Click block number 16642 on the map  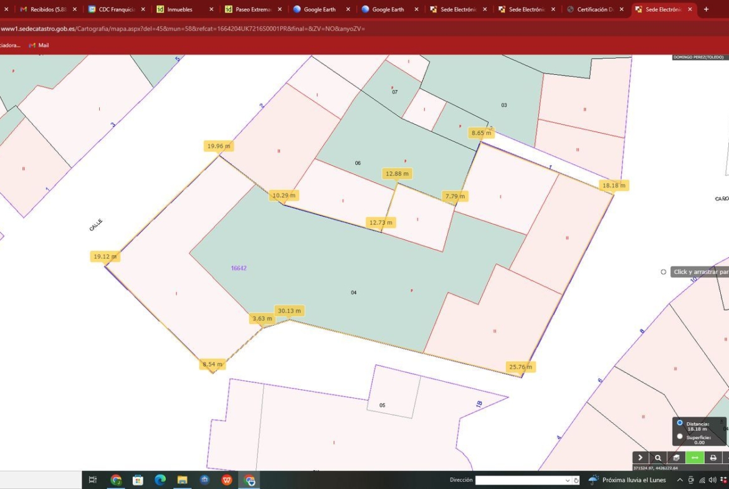point(239,268)
